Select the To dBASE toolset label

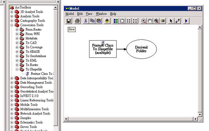tap(33, 52)
